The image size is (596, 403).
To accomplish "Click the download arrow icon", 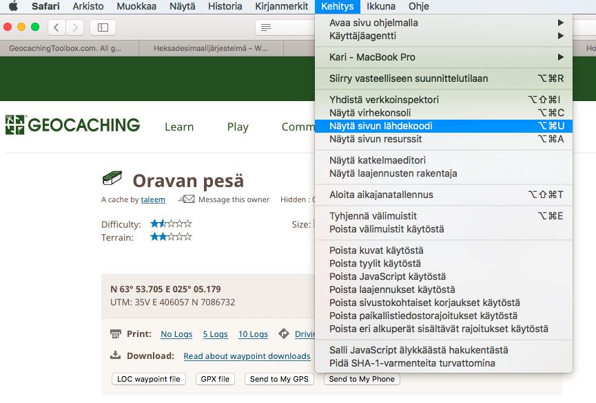I will tap(116, 355).
